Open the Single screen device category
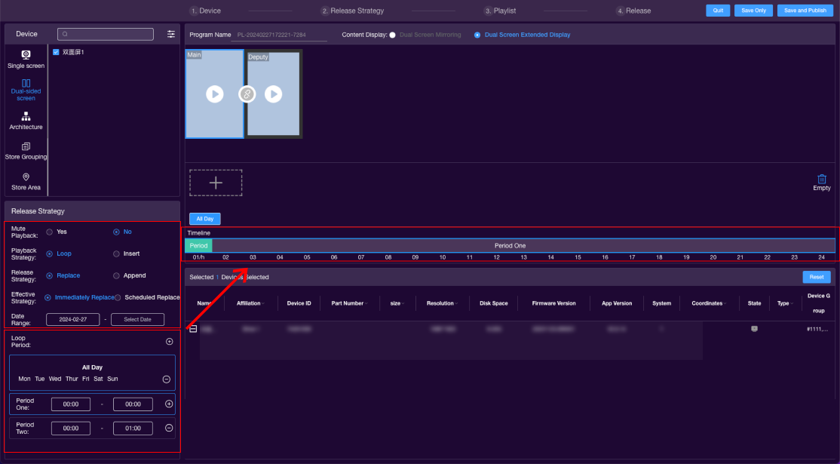Screen dimensions: 840x464 [26, 59]
